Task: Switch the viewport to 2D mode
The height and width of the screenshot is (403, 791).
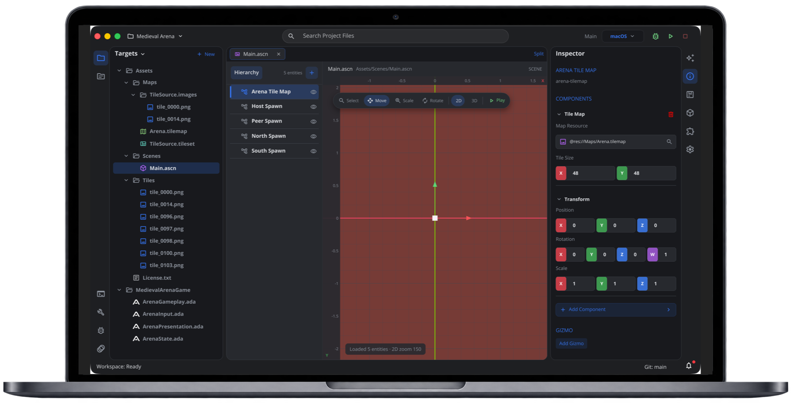Action: pos(458,101)
